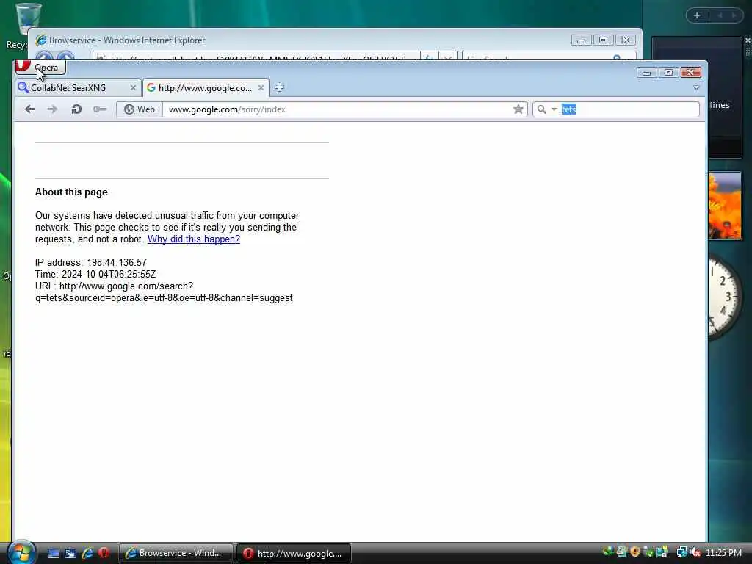Reload the page in Opera
The width and height of the screenshot is (752, 564).
pos(76,109)
